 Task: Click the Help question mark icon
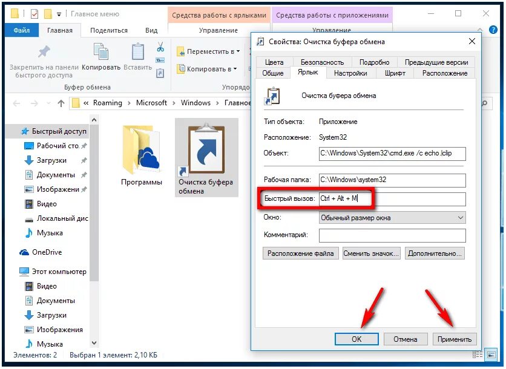[493, 30]
